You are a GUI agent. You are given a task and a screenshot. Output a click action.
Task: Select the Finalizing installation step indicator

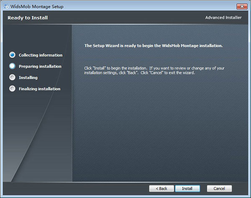click(x=12, y=89)
